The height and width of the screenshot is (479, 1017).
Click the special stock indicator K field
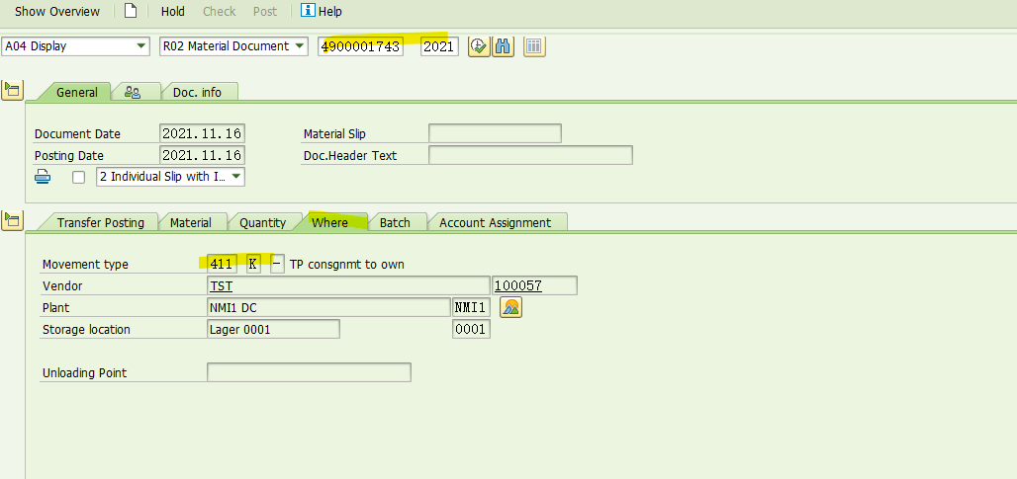253,264
